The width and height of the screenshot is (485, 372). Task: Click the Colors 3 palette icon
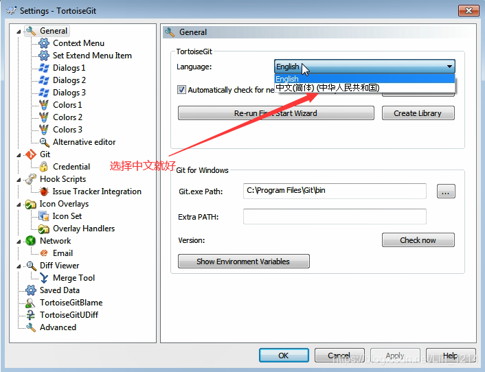pyautogui.click(x=44, y=130)
